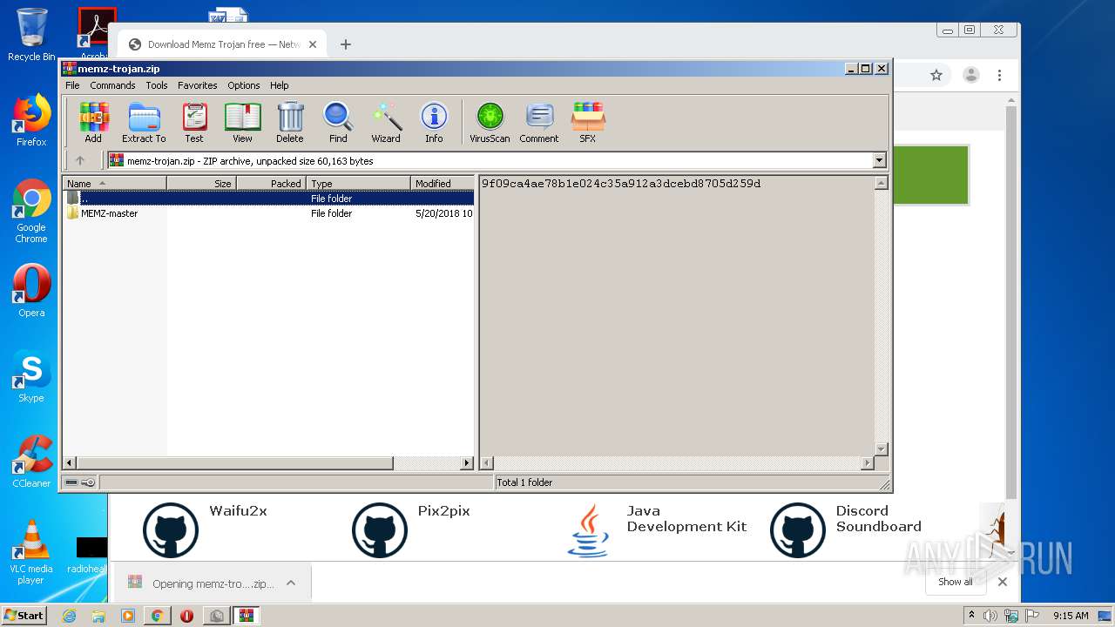Open the Pix2pix link

point(443,511)
